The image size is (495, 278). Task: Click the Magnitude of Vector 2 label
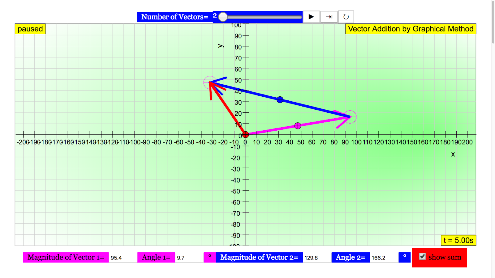click(x=259, y=258)
